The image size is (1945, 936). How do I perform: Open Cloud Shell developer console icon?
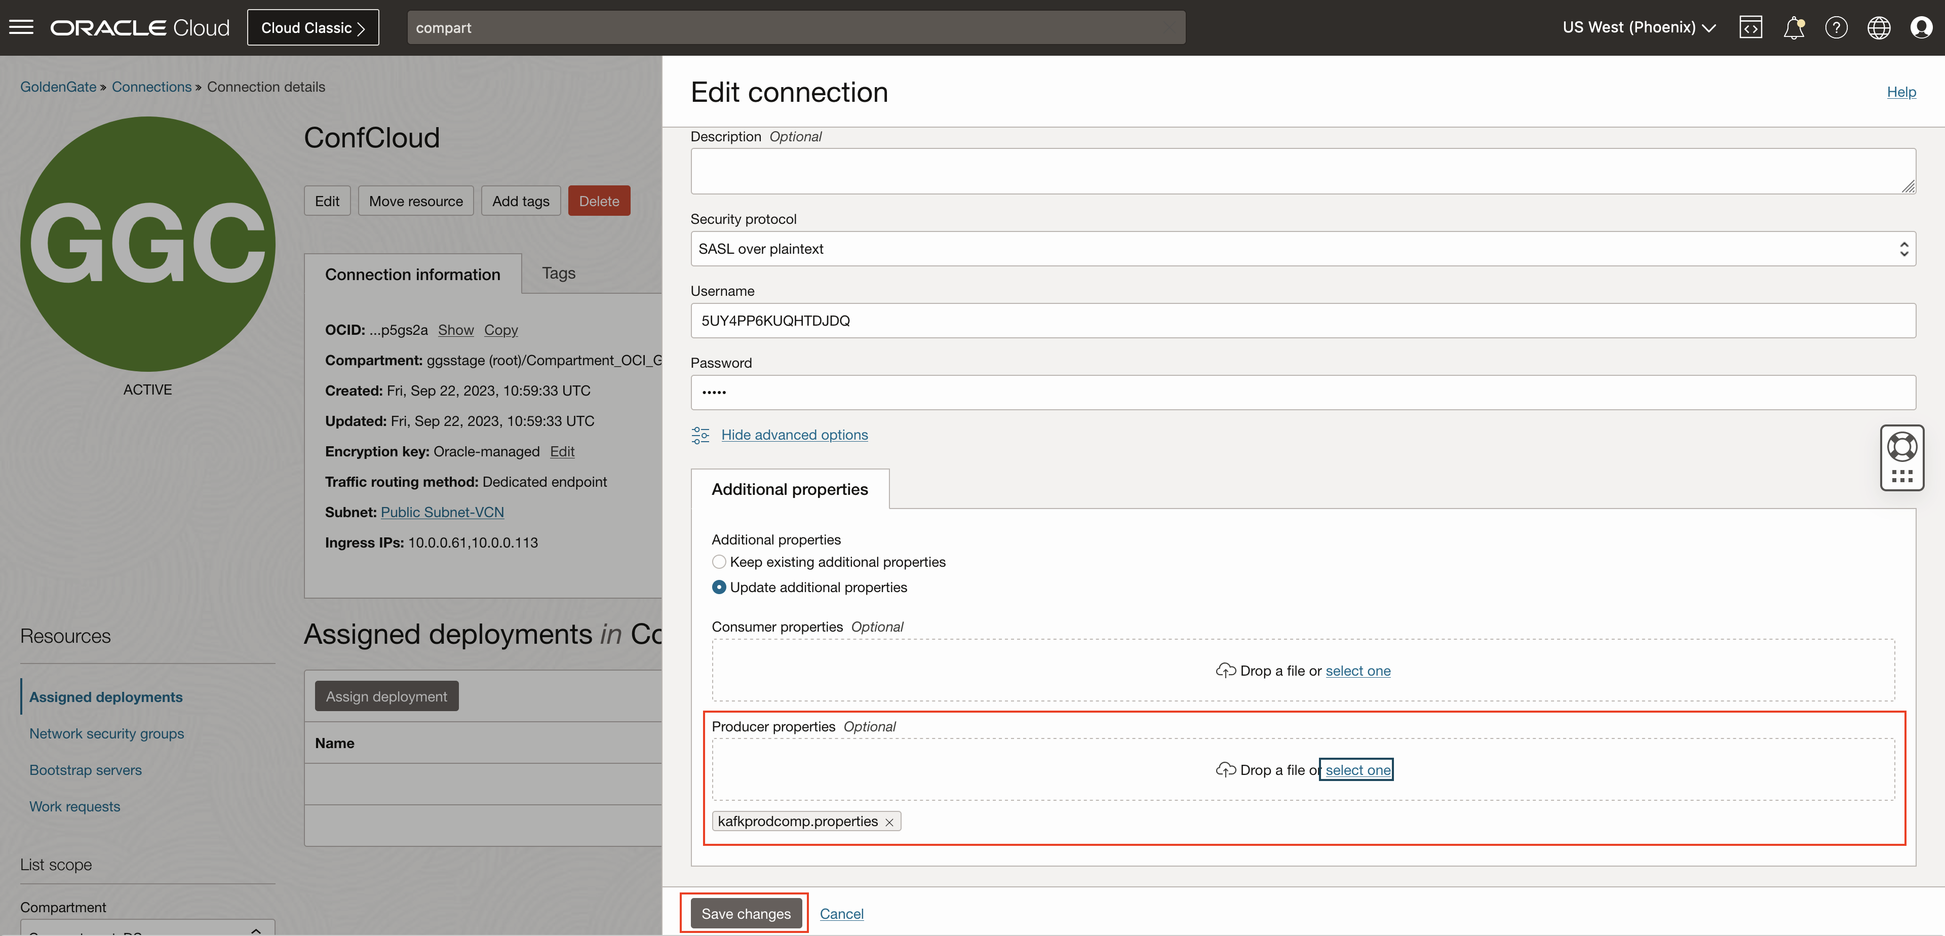(x=1751, y=27)
